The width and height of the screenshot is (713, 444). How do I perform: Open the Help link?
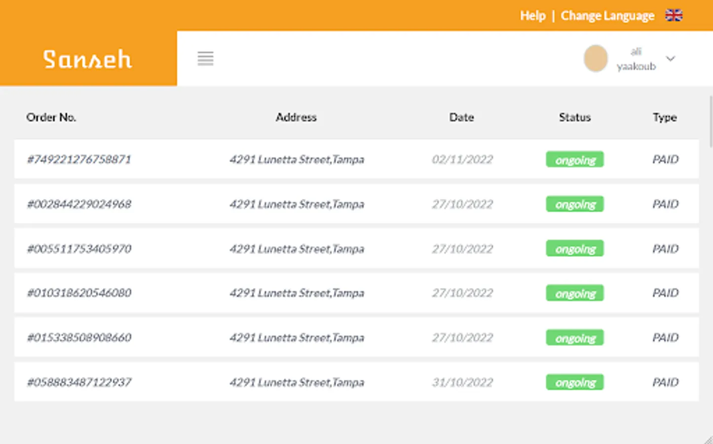(x=532, y=16)
